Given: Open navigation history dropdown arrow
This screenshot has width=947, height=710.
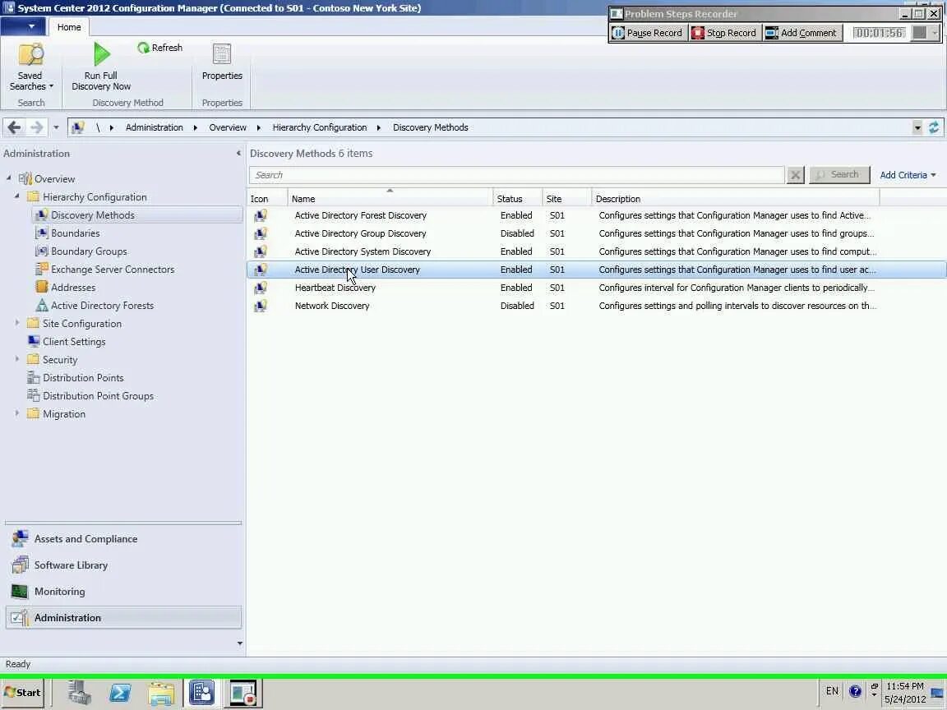Looking at the screenshot, I should pyautogui.click(x=56, y=127).
